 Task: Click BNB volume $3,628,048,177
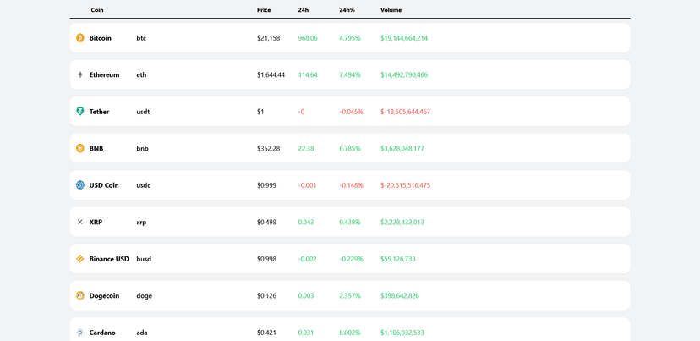point(402,148)
